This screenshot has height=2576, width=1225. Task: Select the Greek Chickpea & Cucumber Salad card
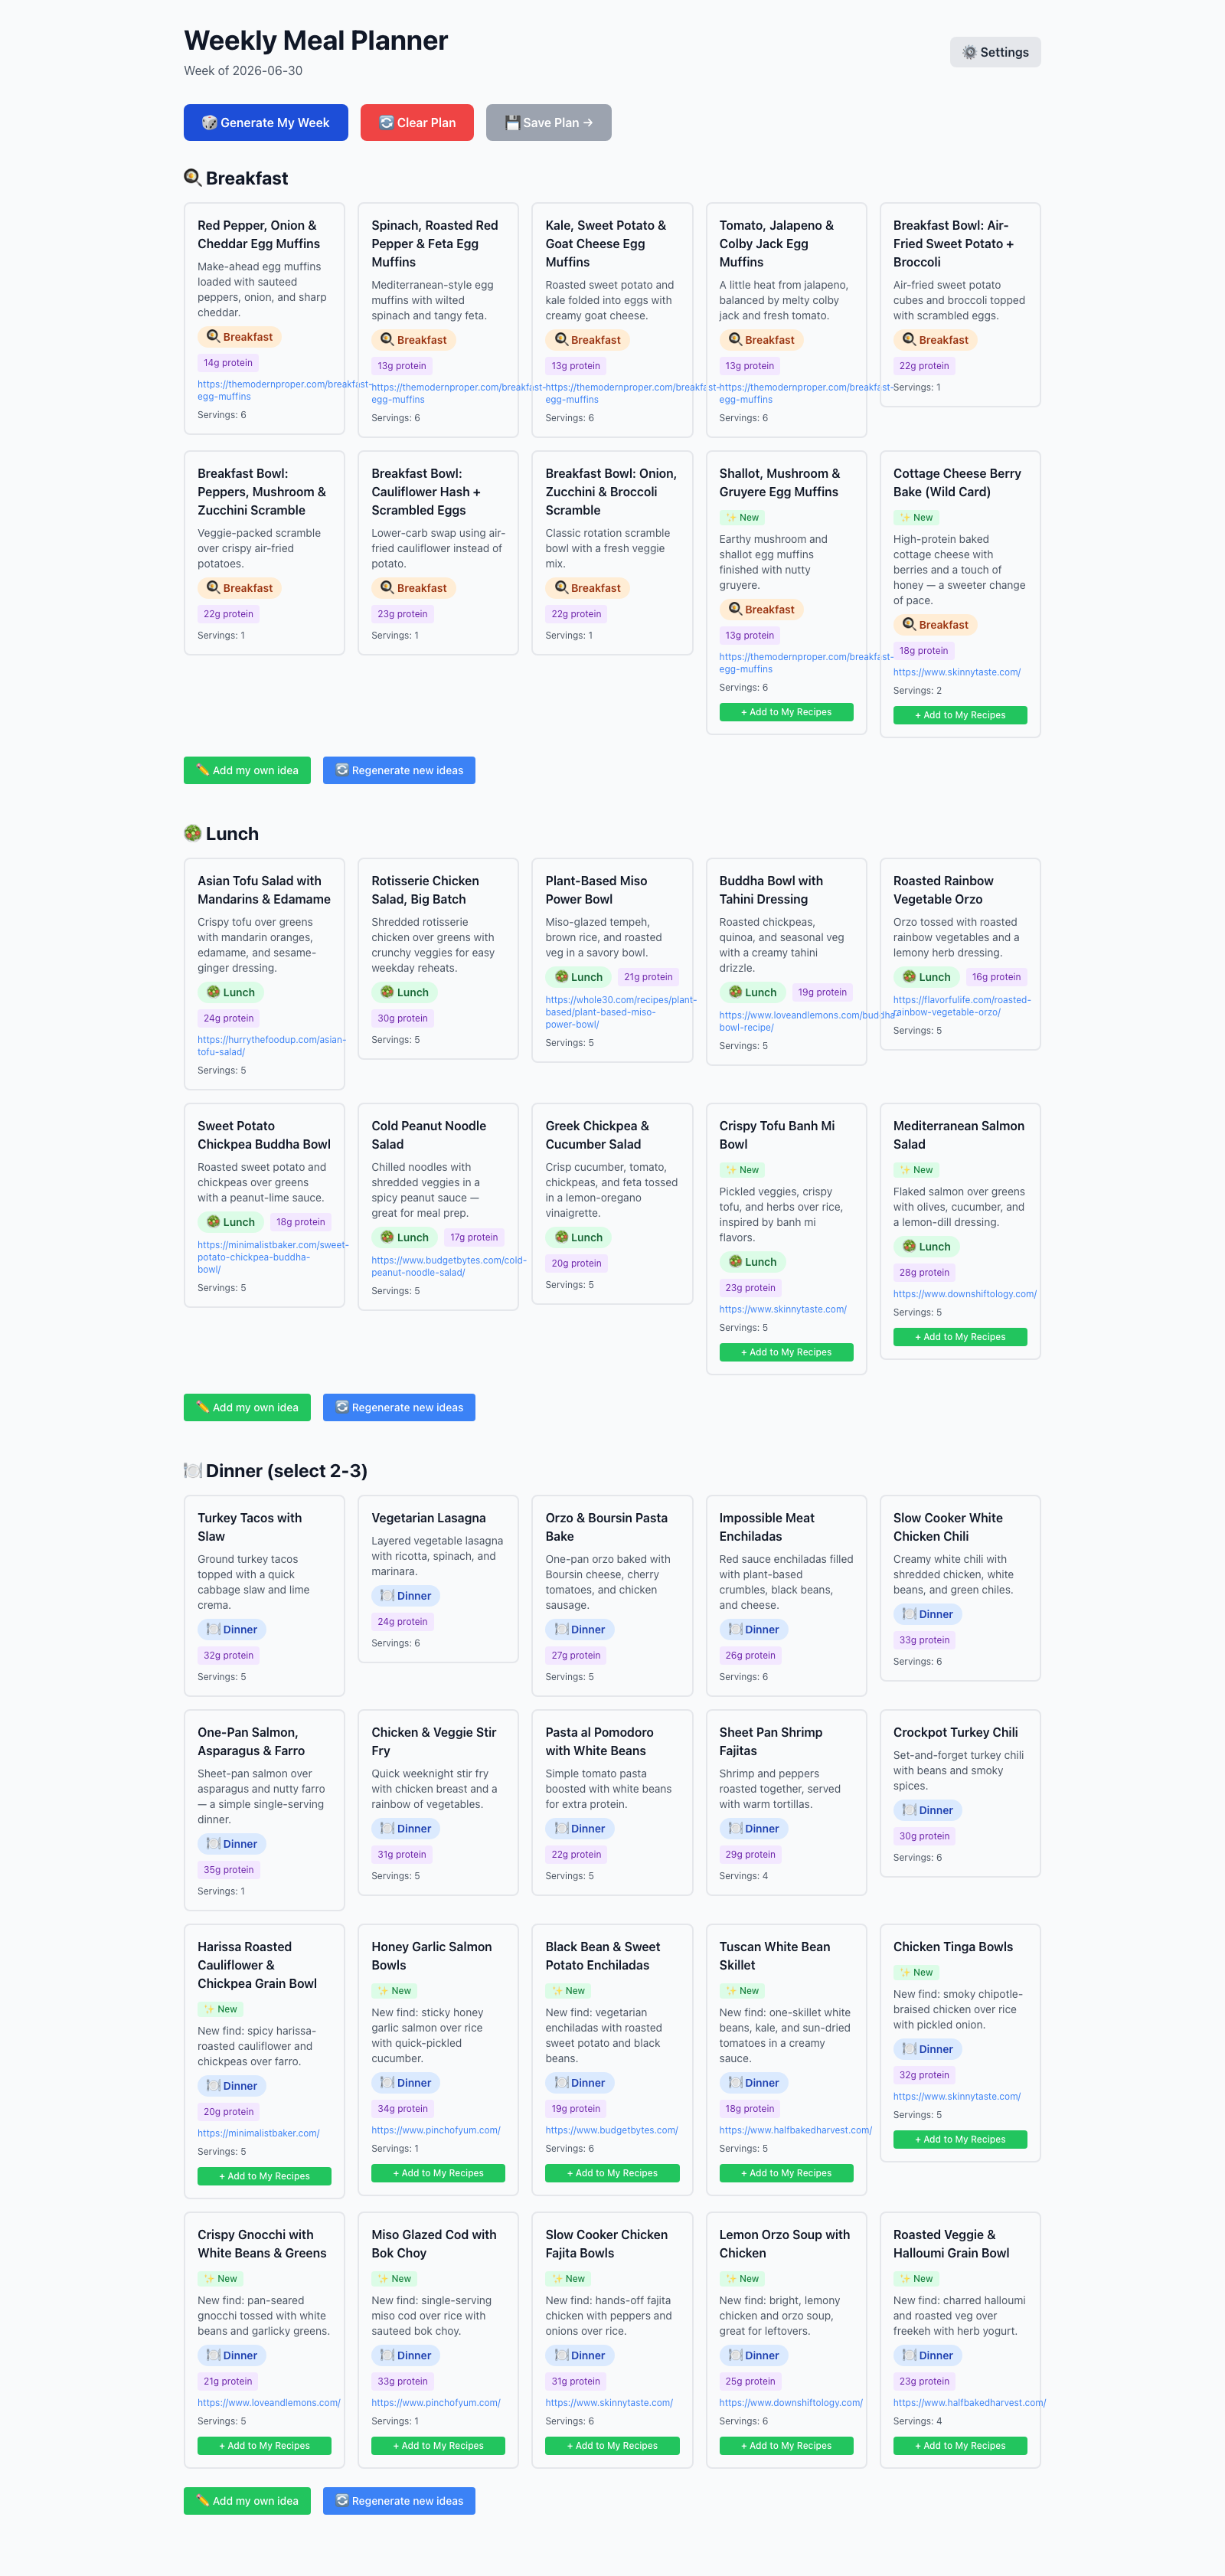coord(612,1204)
